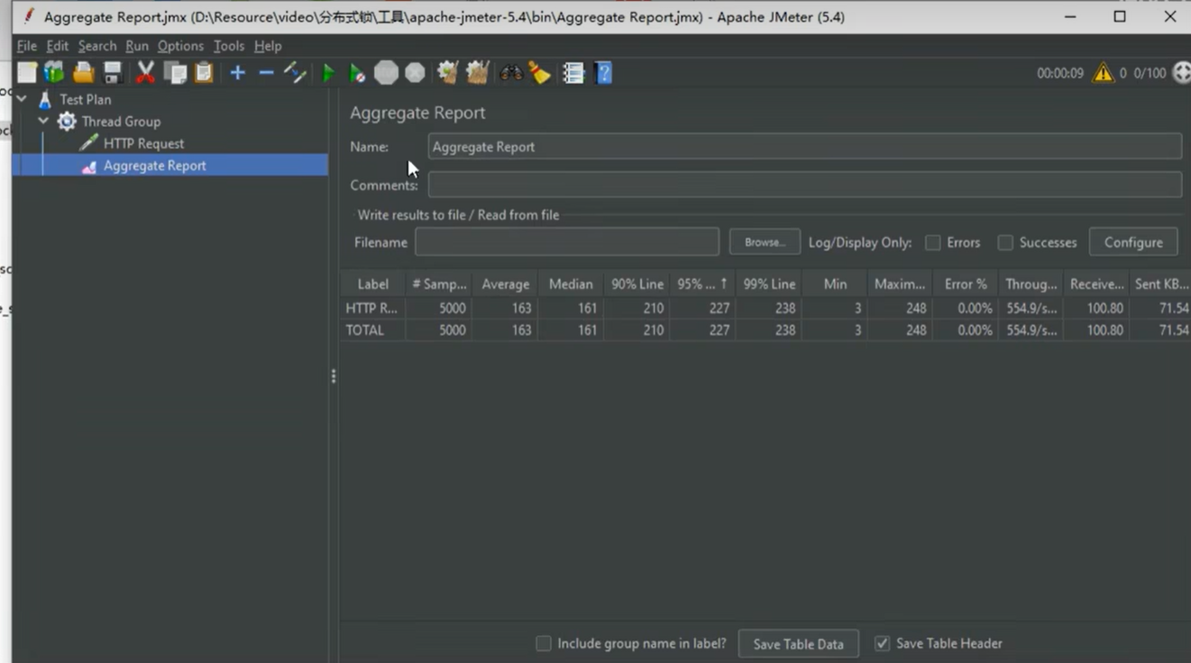Sort the table by the Average column header
This screenshot has height=663, width=1191.
tap(505, 284)
